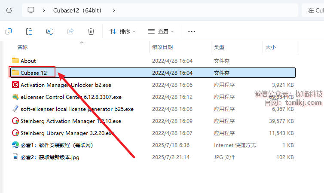The image size is (324, 193).
Task: Click the This PC monitor icon
Action: [x=31, y=10]
